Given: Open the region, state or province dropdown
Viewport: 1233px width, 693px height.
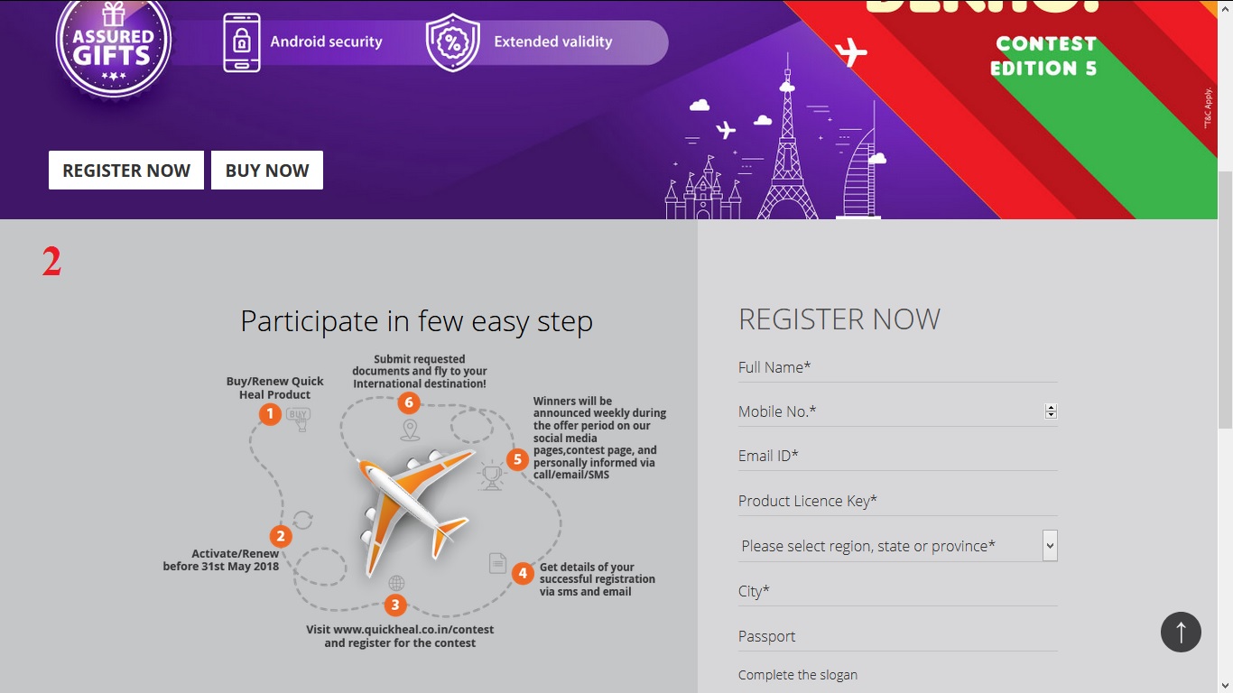Looking at the screenshot, I should (897, 546).
